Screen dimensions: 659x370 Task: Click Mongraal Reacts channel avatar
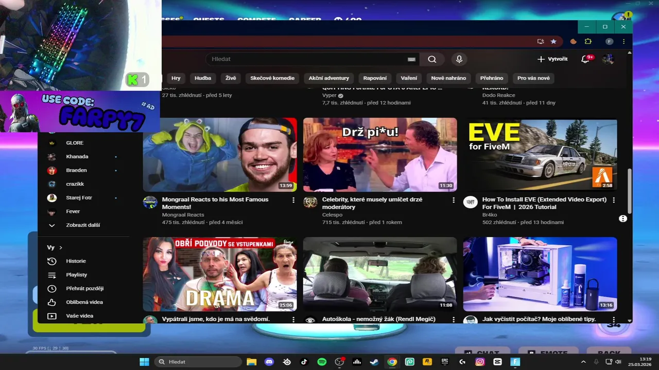click(150, 202)
